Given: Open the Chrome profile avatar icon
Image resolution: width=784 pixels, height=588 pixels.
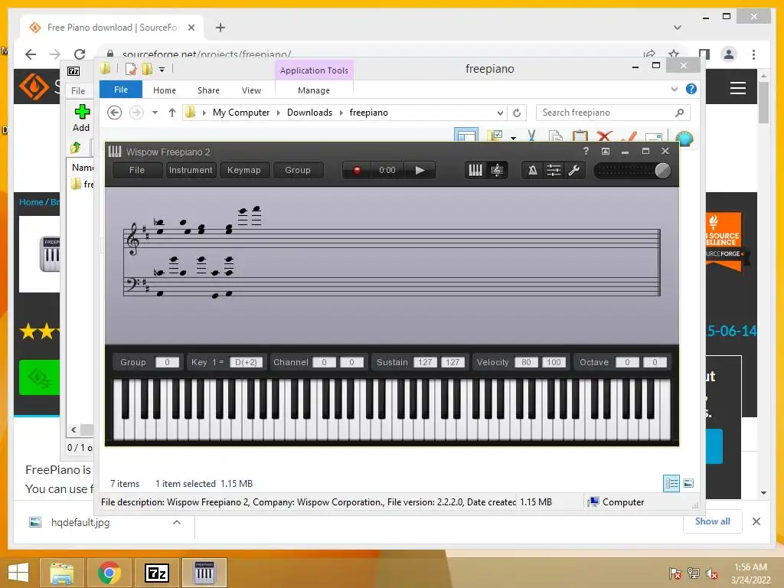Looking at the screenshot, I should tap(729, 54).
